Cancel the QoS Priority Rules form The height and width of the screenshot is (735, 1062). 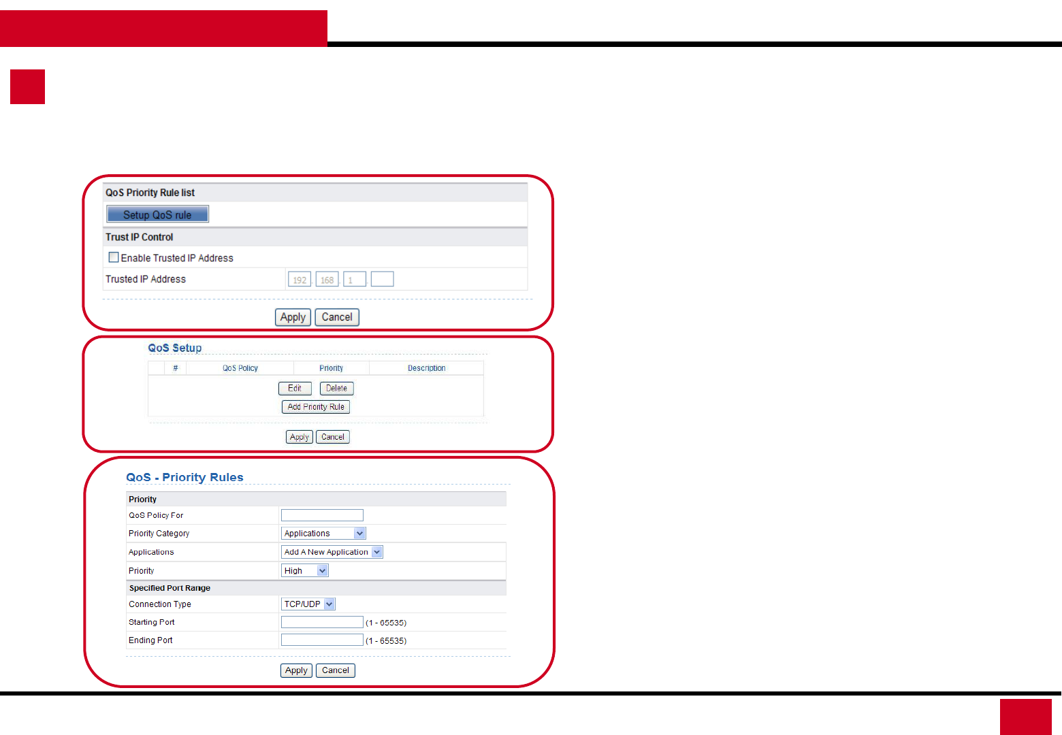[336, 670]
